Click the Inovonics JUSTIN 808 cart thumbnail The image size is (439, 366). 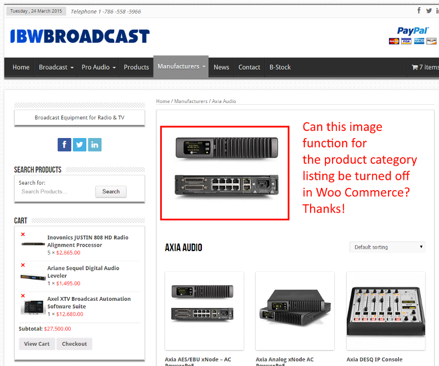(x=33, y=244)
